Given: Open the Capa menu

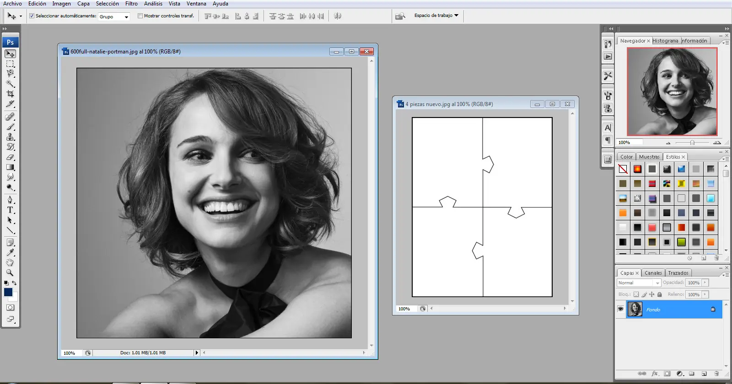Looking at the screenshot, I should [83, 4].
